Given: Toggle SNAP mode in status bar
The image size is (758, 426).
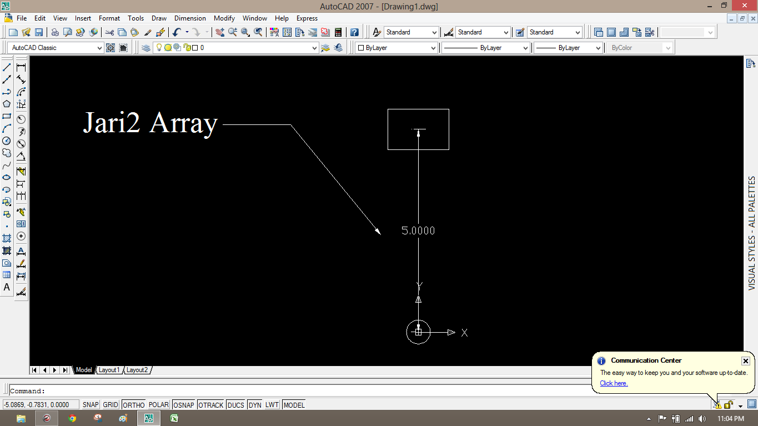Looking at the screenshot, I should click(x=91, y=405).
